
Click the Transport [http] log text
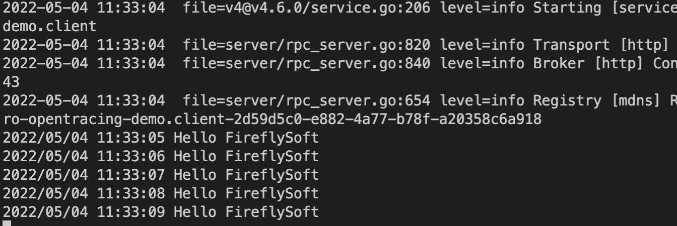point(600,45)
